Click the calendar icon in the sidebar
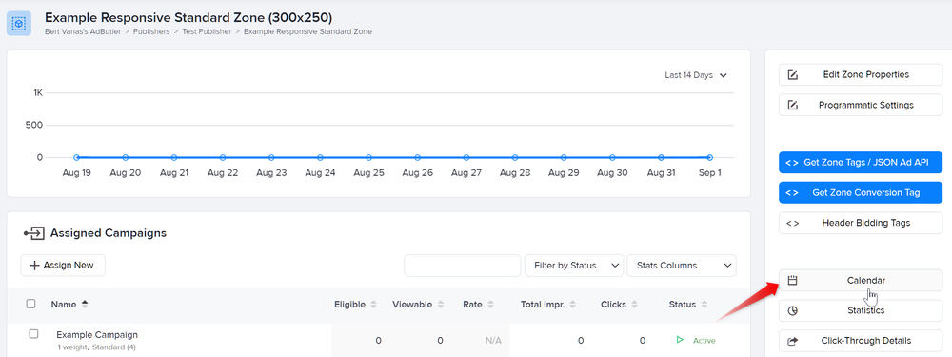The height and width of the screenshot is (357, 952). pos(792,281)
